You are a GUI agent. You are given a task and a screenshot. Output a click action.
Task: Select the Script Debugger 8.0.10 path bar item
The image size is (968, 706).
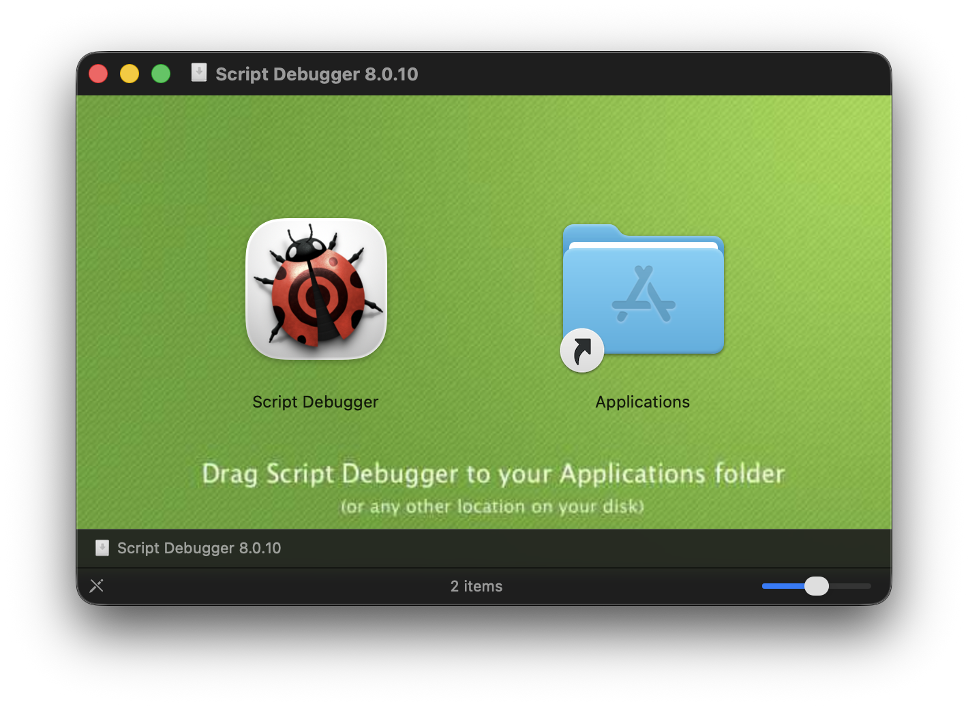[198, 548]
